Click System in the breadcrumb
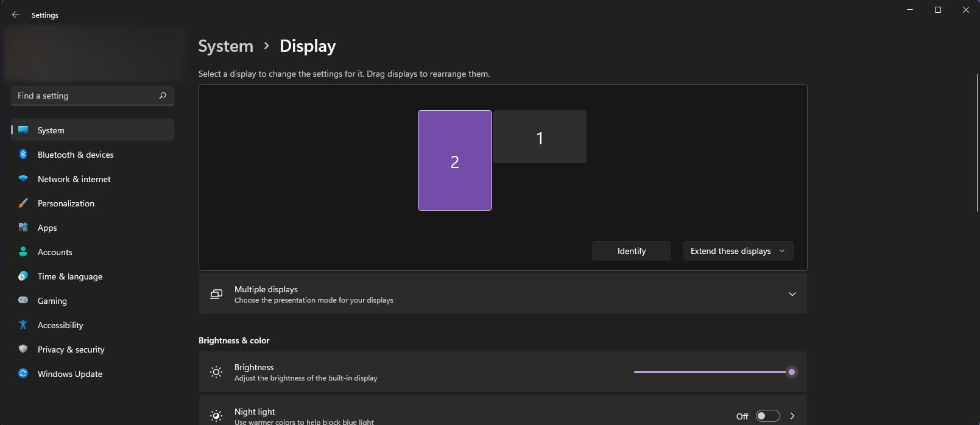 pos(225,46)
